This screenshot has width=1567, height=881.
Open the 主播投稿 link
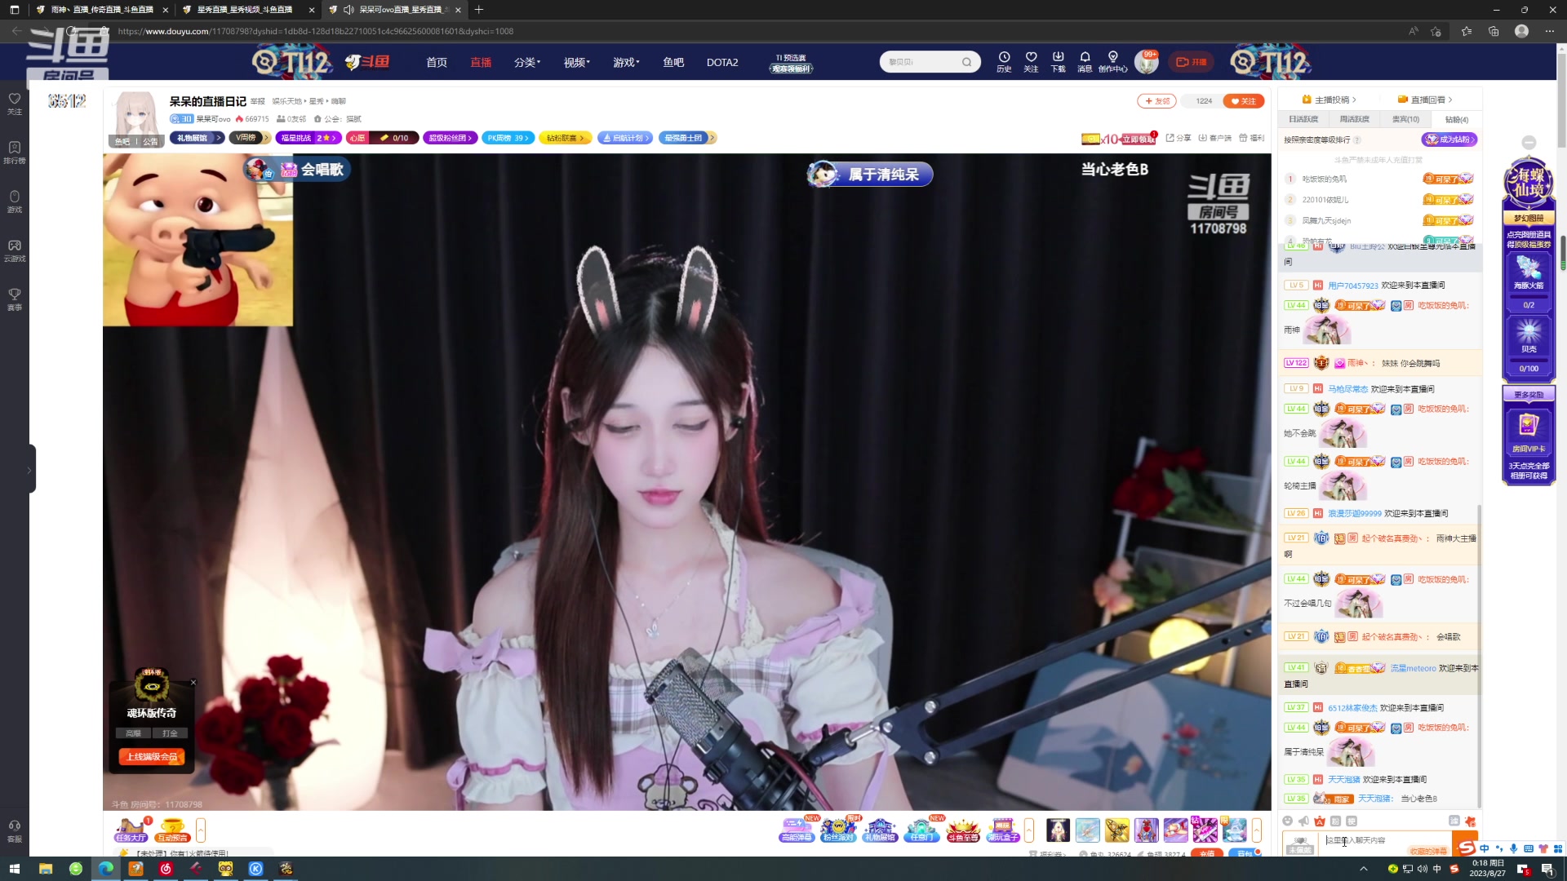tap(1331, 100)
